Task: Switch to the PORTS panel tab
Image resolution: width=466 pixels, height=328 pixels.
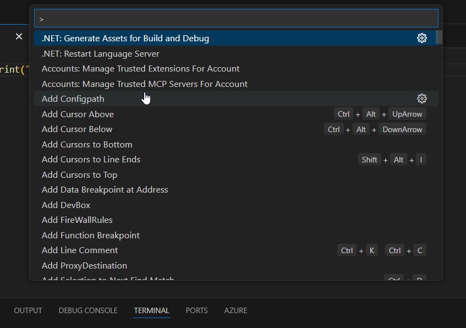Action: click(x=196, y=310)
